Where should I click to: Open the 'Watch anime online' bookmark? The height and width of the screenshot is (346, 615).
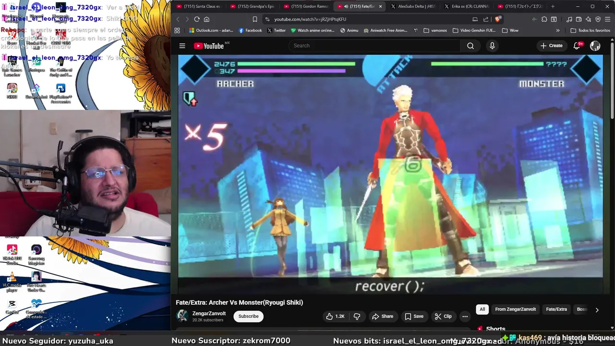click(312, 30)
